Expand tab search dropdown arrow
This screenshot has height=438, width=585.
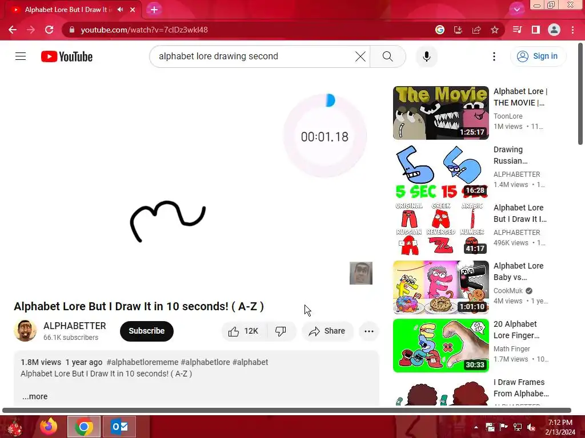point(516,9)
